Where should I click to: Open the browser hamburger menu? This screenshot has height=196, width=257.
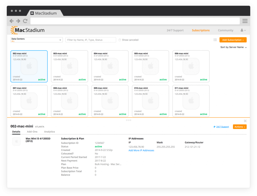(245, 21)
